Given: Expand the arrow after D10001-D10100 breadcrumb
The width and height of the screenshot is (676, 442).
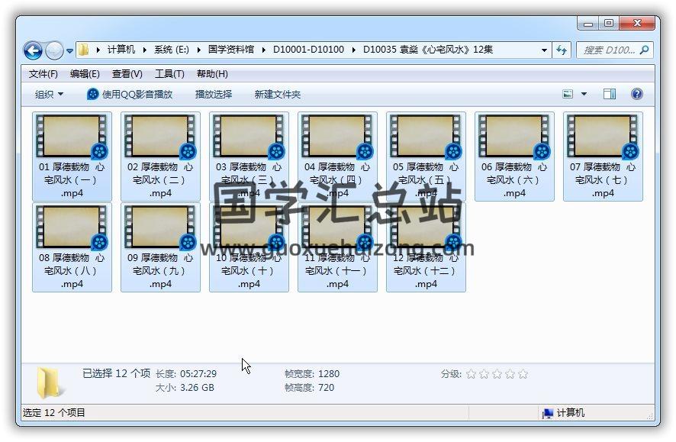Looking at the screenshot, I should click(x=353, y=50).
